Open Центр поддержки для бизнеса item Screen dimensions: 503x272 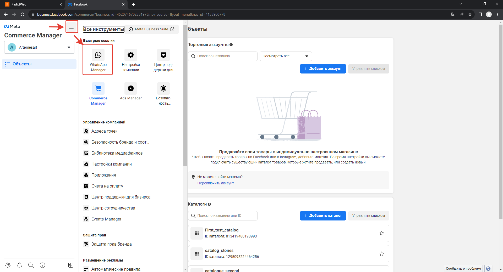click(x=117, y=197)
